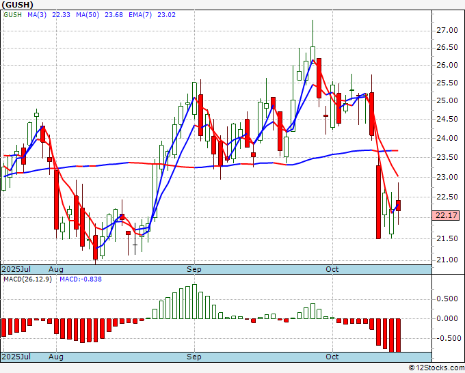Click the Sep marker on price chart axis
465x373 pixels.
click(195, 269)
